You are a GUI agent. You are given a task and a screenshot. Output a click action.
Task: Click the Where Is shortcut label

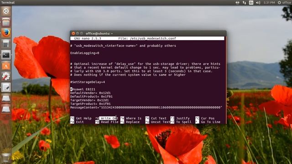(x=134, y=118)
